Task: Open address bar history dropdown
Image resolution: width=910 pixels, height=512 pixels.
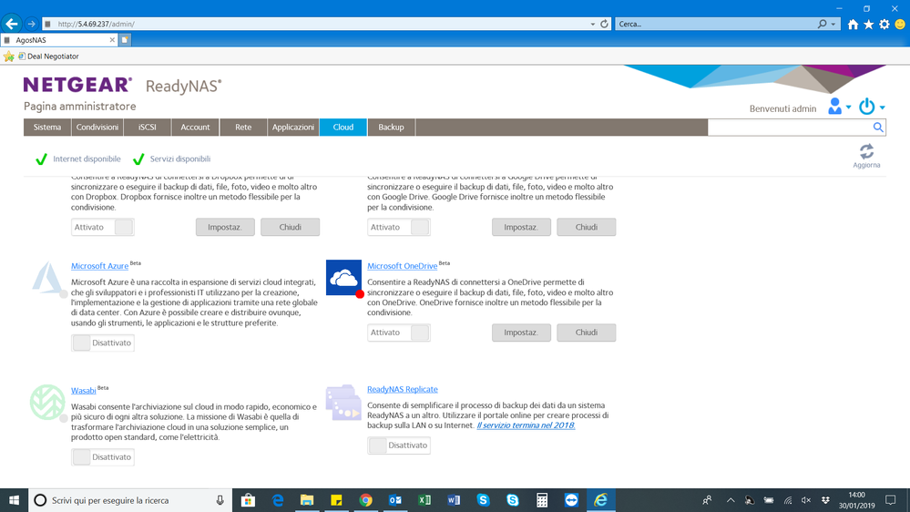Action: tap(592, 24)
